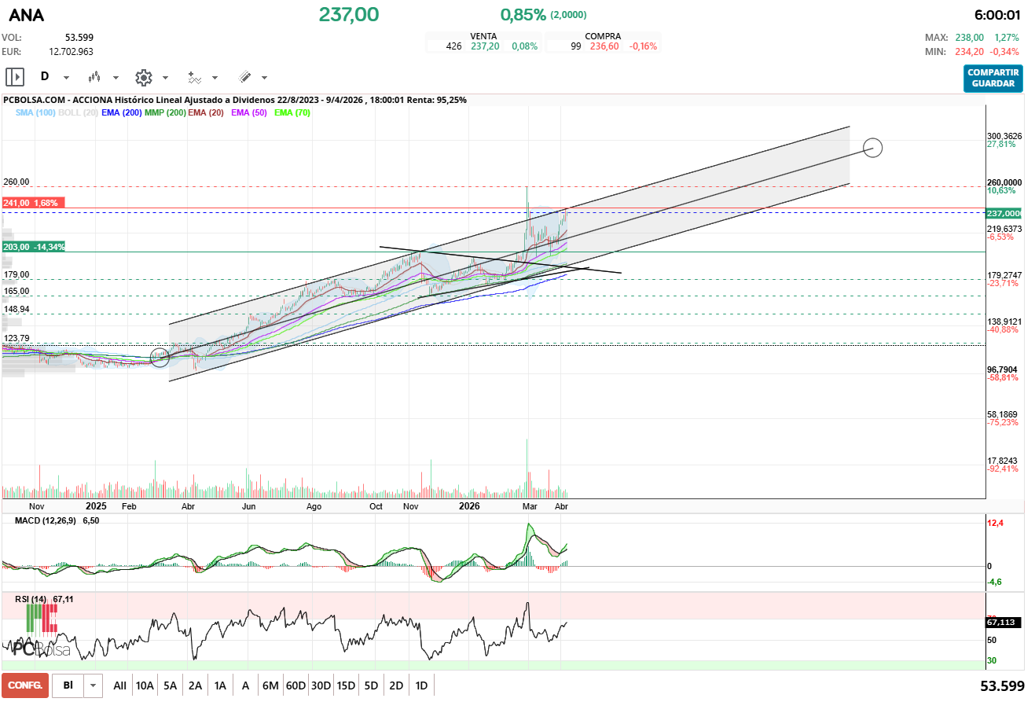
Task: Click the circle marker at channel end
Action: [x=872, y=147]
